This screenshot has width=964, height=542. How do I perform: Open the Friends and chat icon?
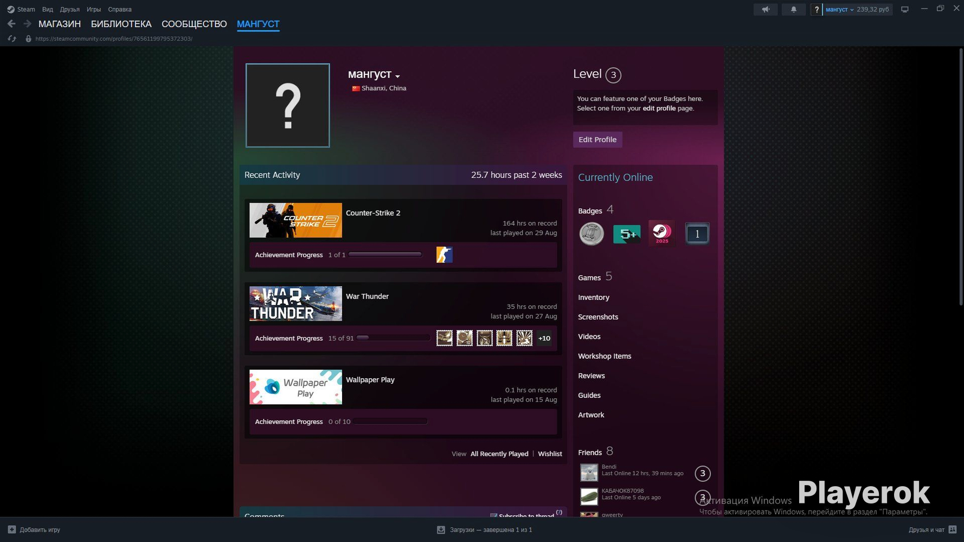[x=953, y=530]
